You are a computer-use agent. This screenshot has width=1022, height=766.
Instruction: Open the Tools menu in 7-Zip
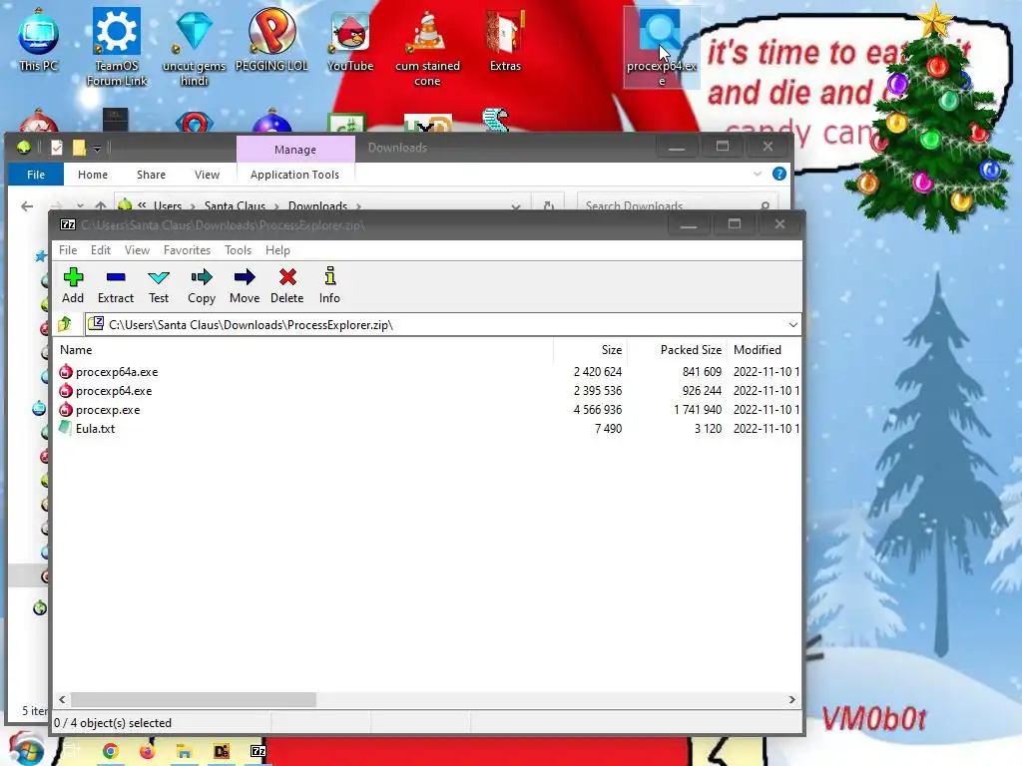[238, 250]
